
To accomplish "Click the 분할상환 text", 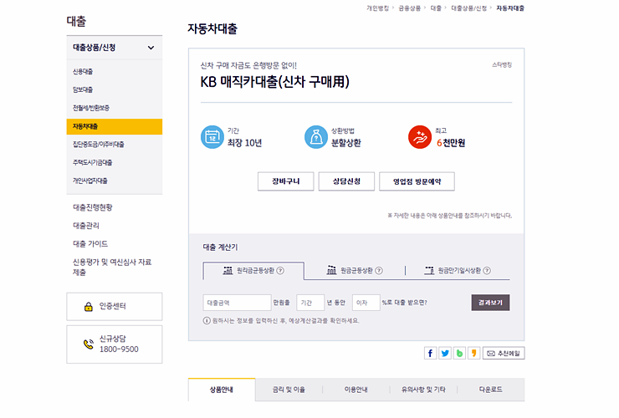I will pyautogui.click(x=345, y=143).
